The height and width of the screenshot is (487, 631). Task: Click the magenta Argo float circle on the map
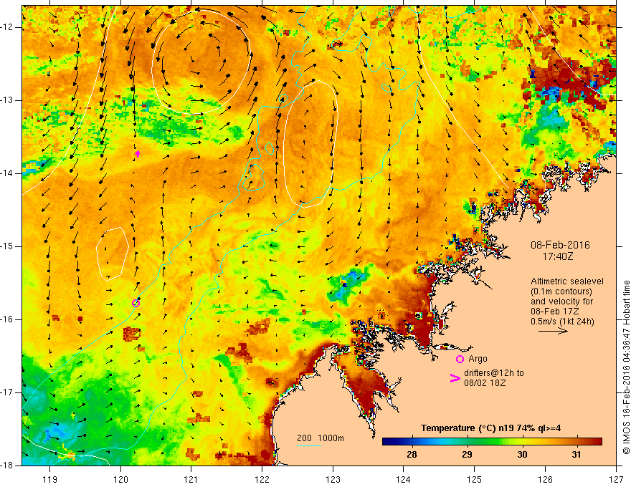tap(136, 303)
